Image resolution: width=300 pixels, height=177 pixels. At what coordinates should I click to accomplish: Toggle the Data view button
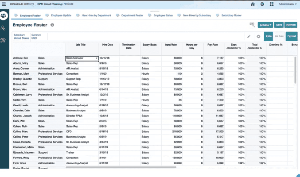[269, 36]
